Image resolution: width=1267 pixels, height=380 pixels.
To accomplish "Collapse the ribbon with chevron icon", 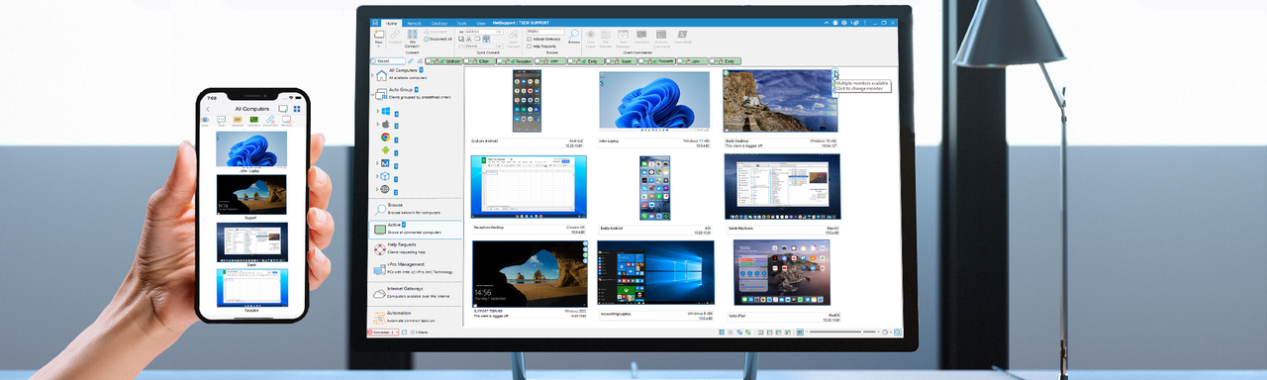I will (827, 23).
